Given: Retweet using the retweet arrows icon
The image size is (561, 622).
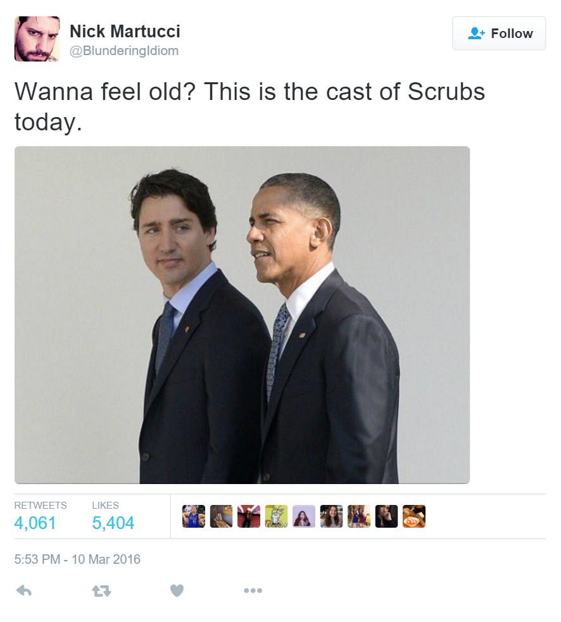Looking at the screenshot, I should [x=102, y=591].
